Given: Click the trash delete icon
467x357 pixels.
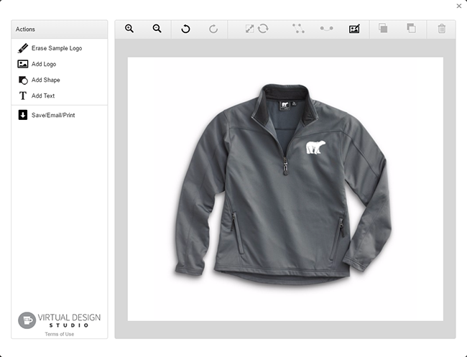Looking at the screenshot, I should [x=441, y=29].
